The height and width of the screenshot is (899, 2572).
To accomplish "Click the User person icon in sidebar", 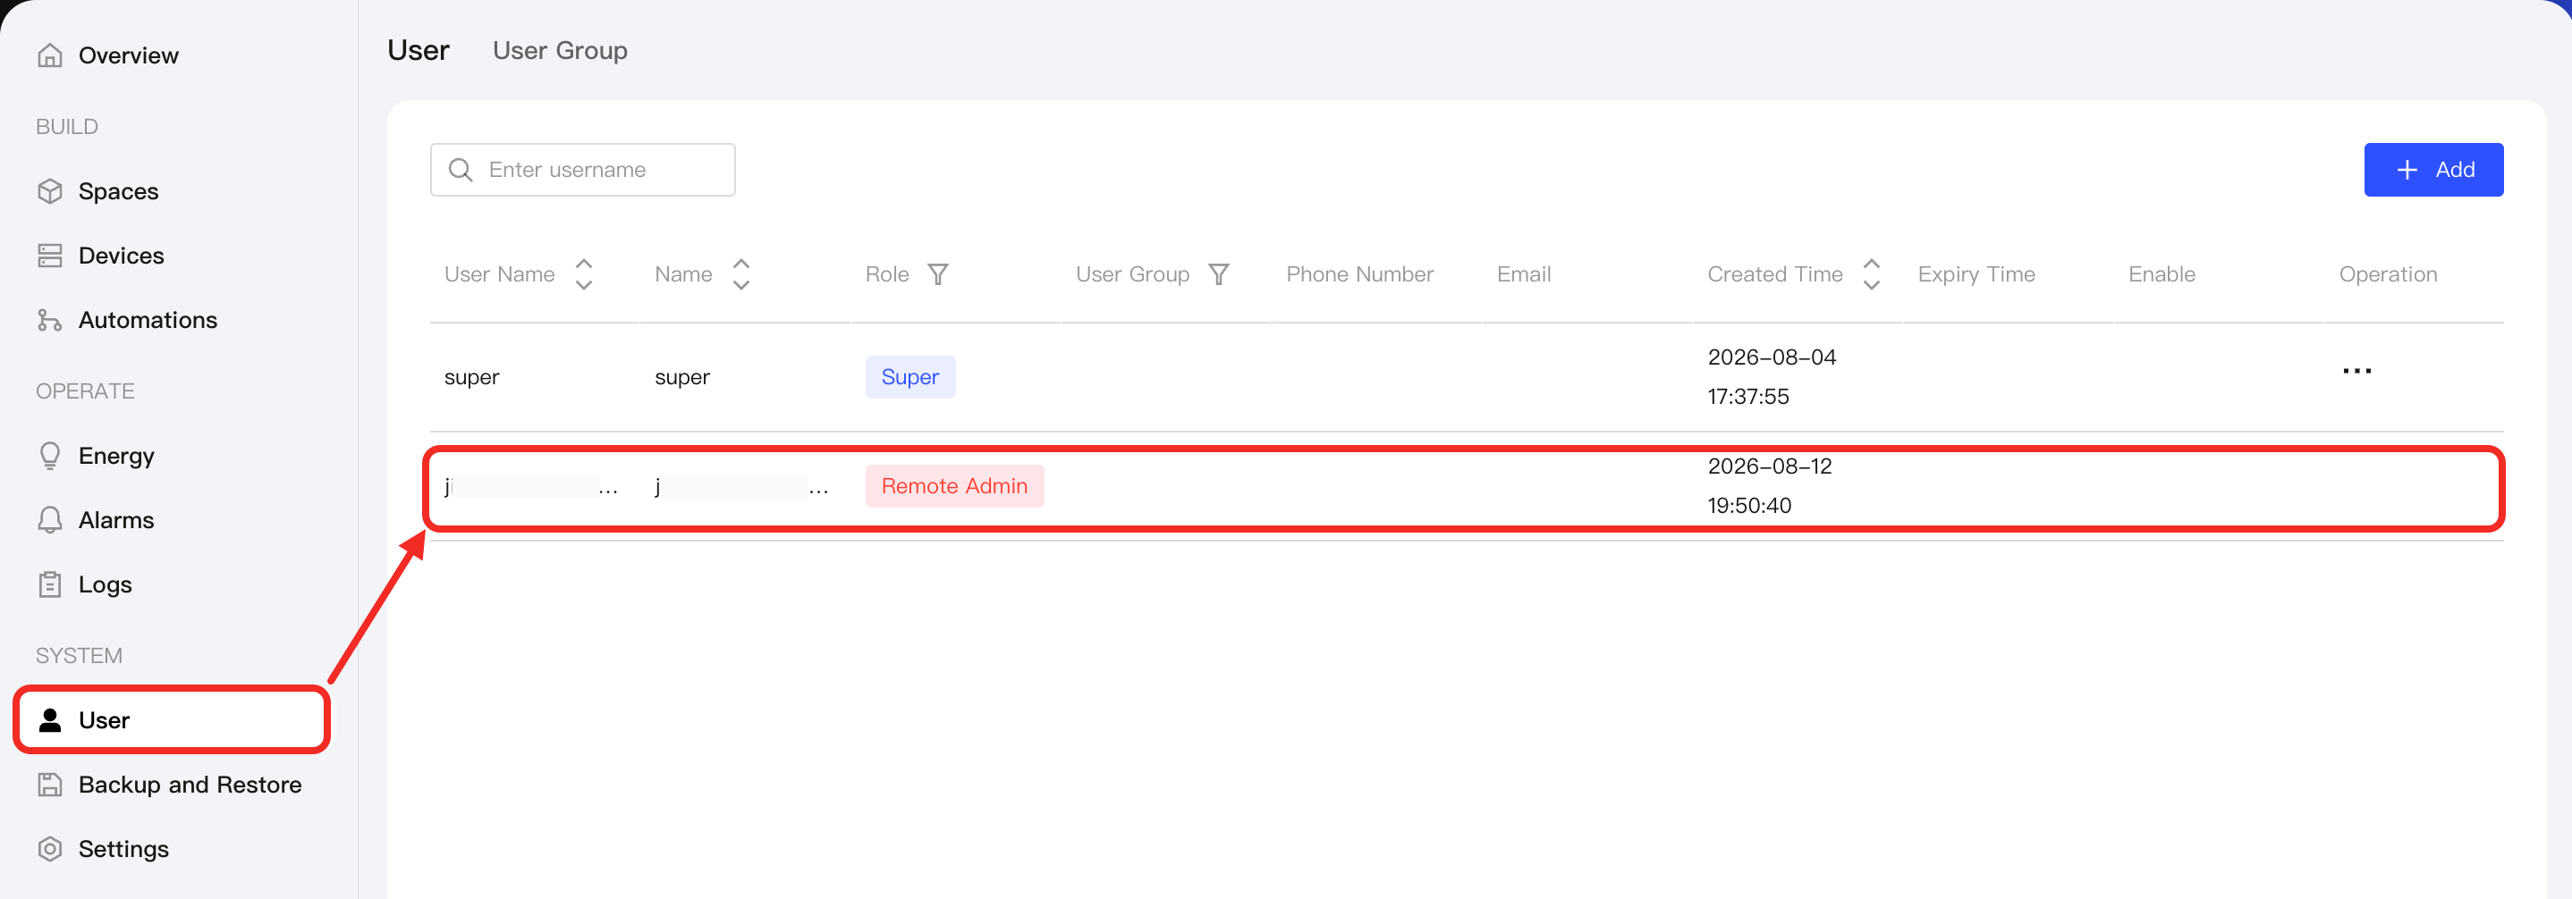I will 50,720.
